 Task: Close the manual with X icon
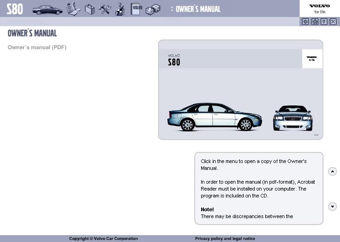[333, 22]
